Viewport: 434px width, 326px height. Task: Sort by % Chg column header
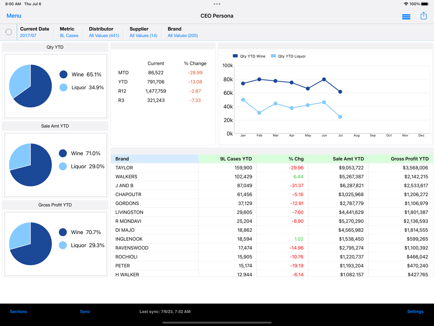coord(283,159)
